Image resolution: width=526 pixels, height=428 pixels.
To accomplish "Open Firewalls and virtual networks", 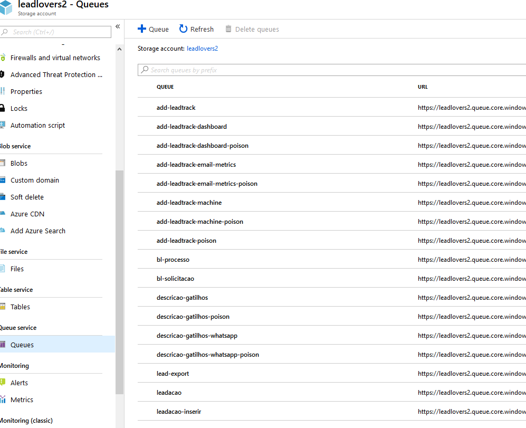I will 55,58.
